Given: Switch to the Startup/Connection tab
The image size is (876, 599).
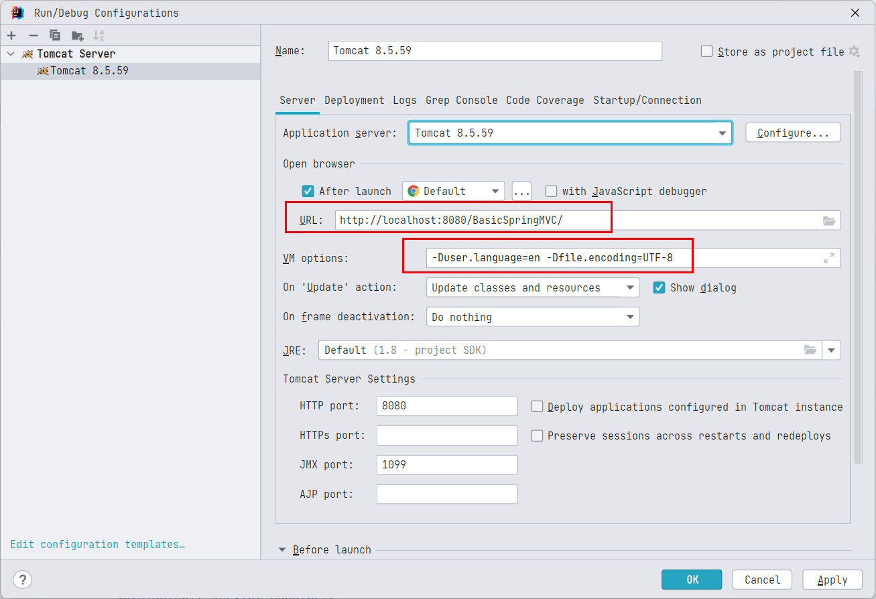Looking at the screenshot, I should [647, 100].
